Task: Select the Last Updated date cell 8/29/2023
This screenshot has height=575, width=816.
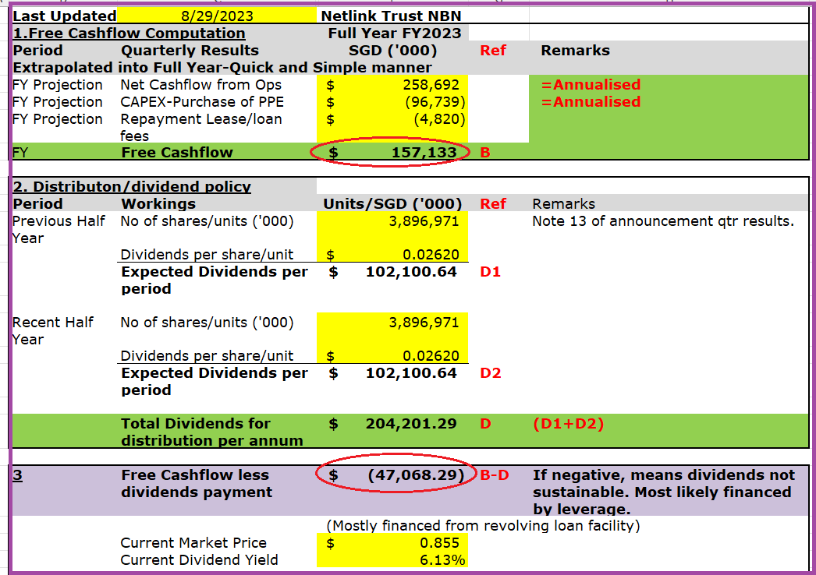Action: coord(217,16)
